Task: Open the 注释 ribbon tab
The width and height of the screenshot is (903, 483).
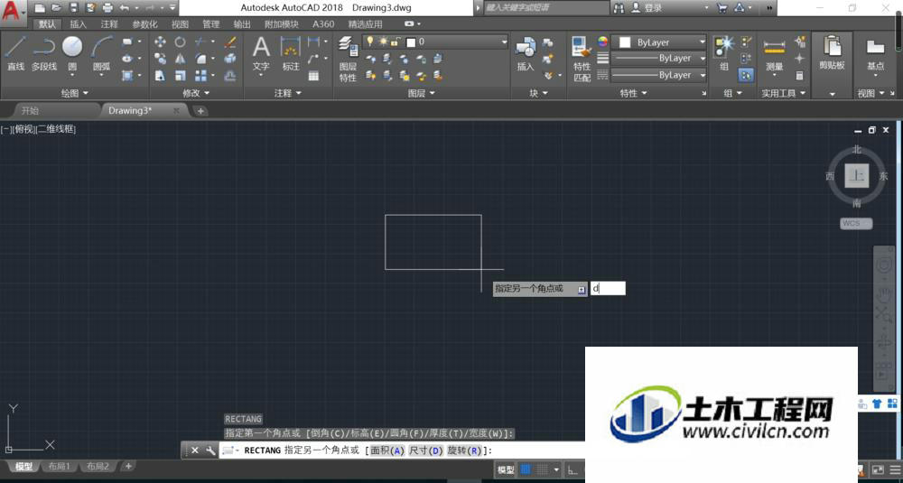Action: (109, 24)
